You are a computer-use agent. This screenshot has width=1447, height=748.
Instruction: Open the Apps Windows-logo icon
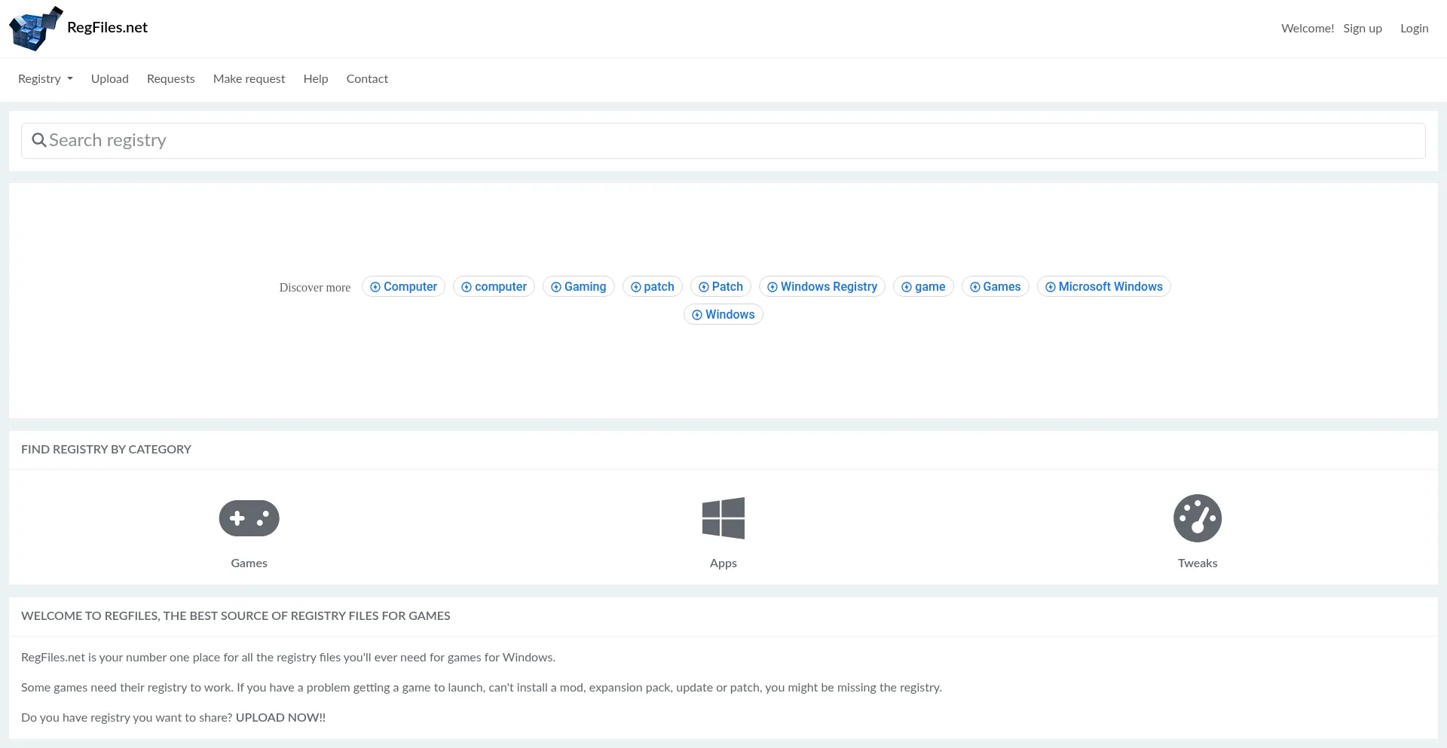pos(723,518)
